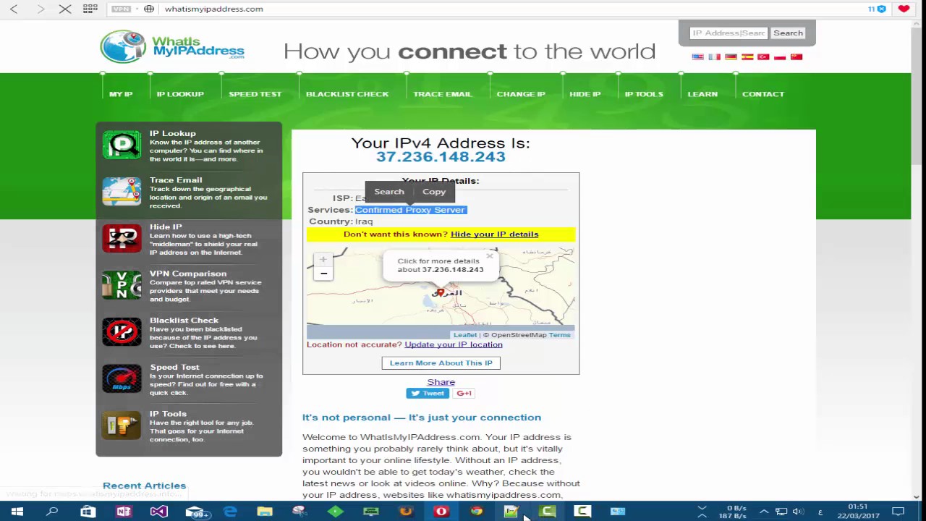This screenshot has height=521, width=926.
Task: Select the Turkish flag language
Action: click(x=763, y=56)
